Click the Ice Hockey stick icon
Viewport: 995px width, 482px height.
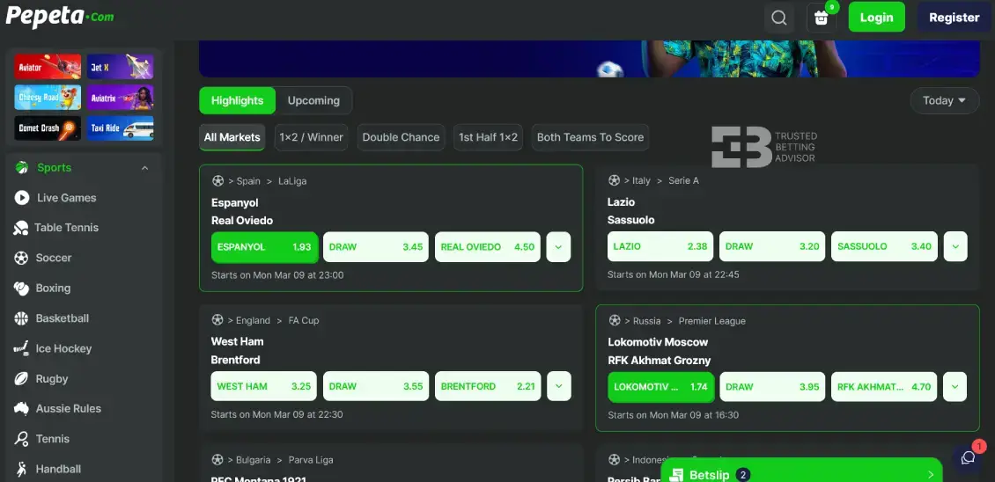(x=22, y=348)
